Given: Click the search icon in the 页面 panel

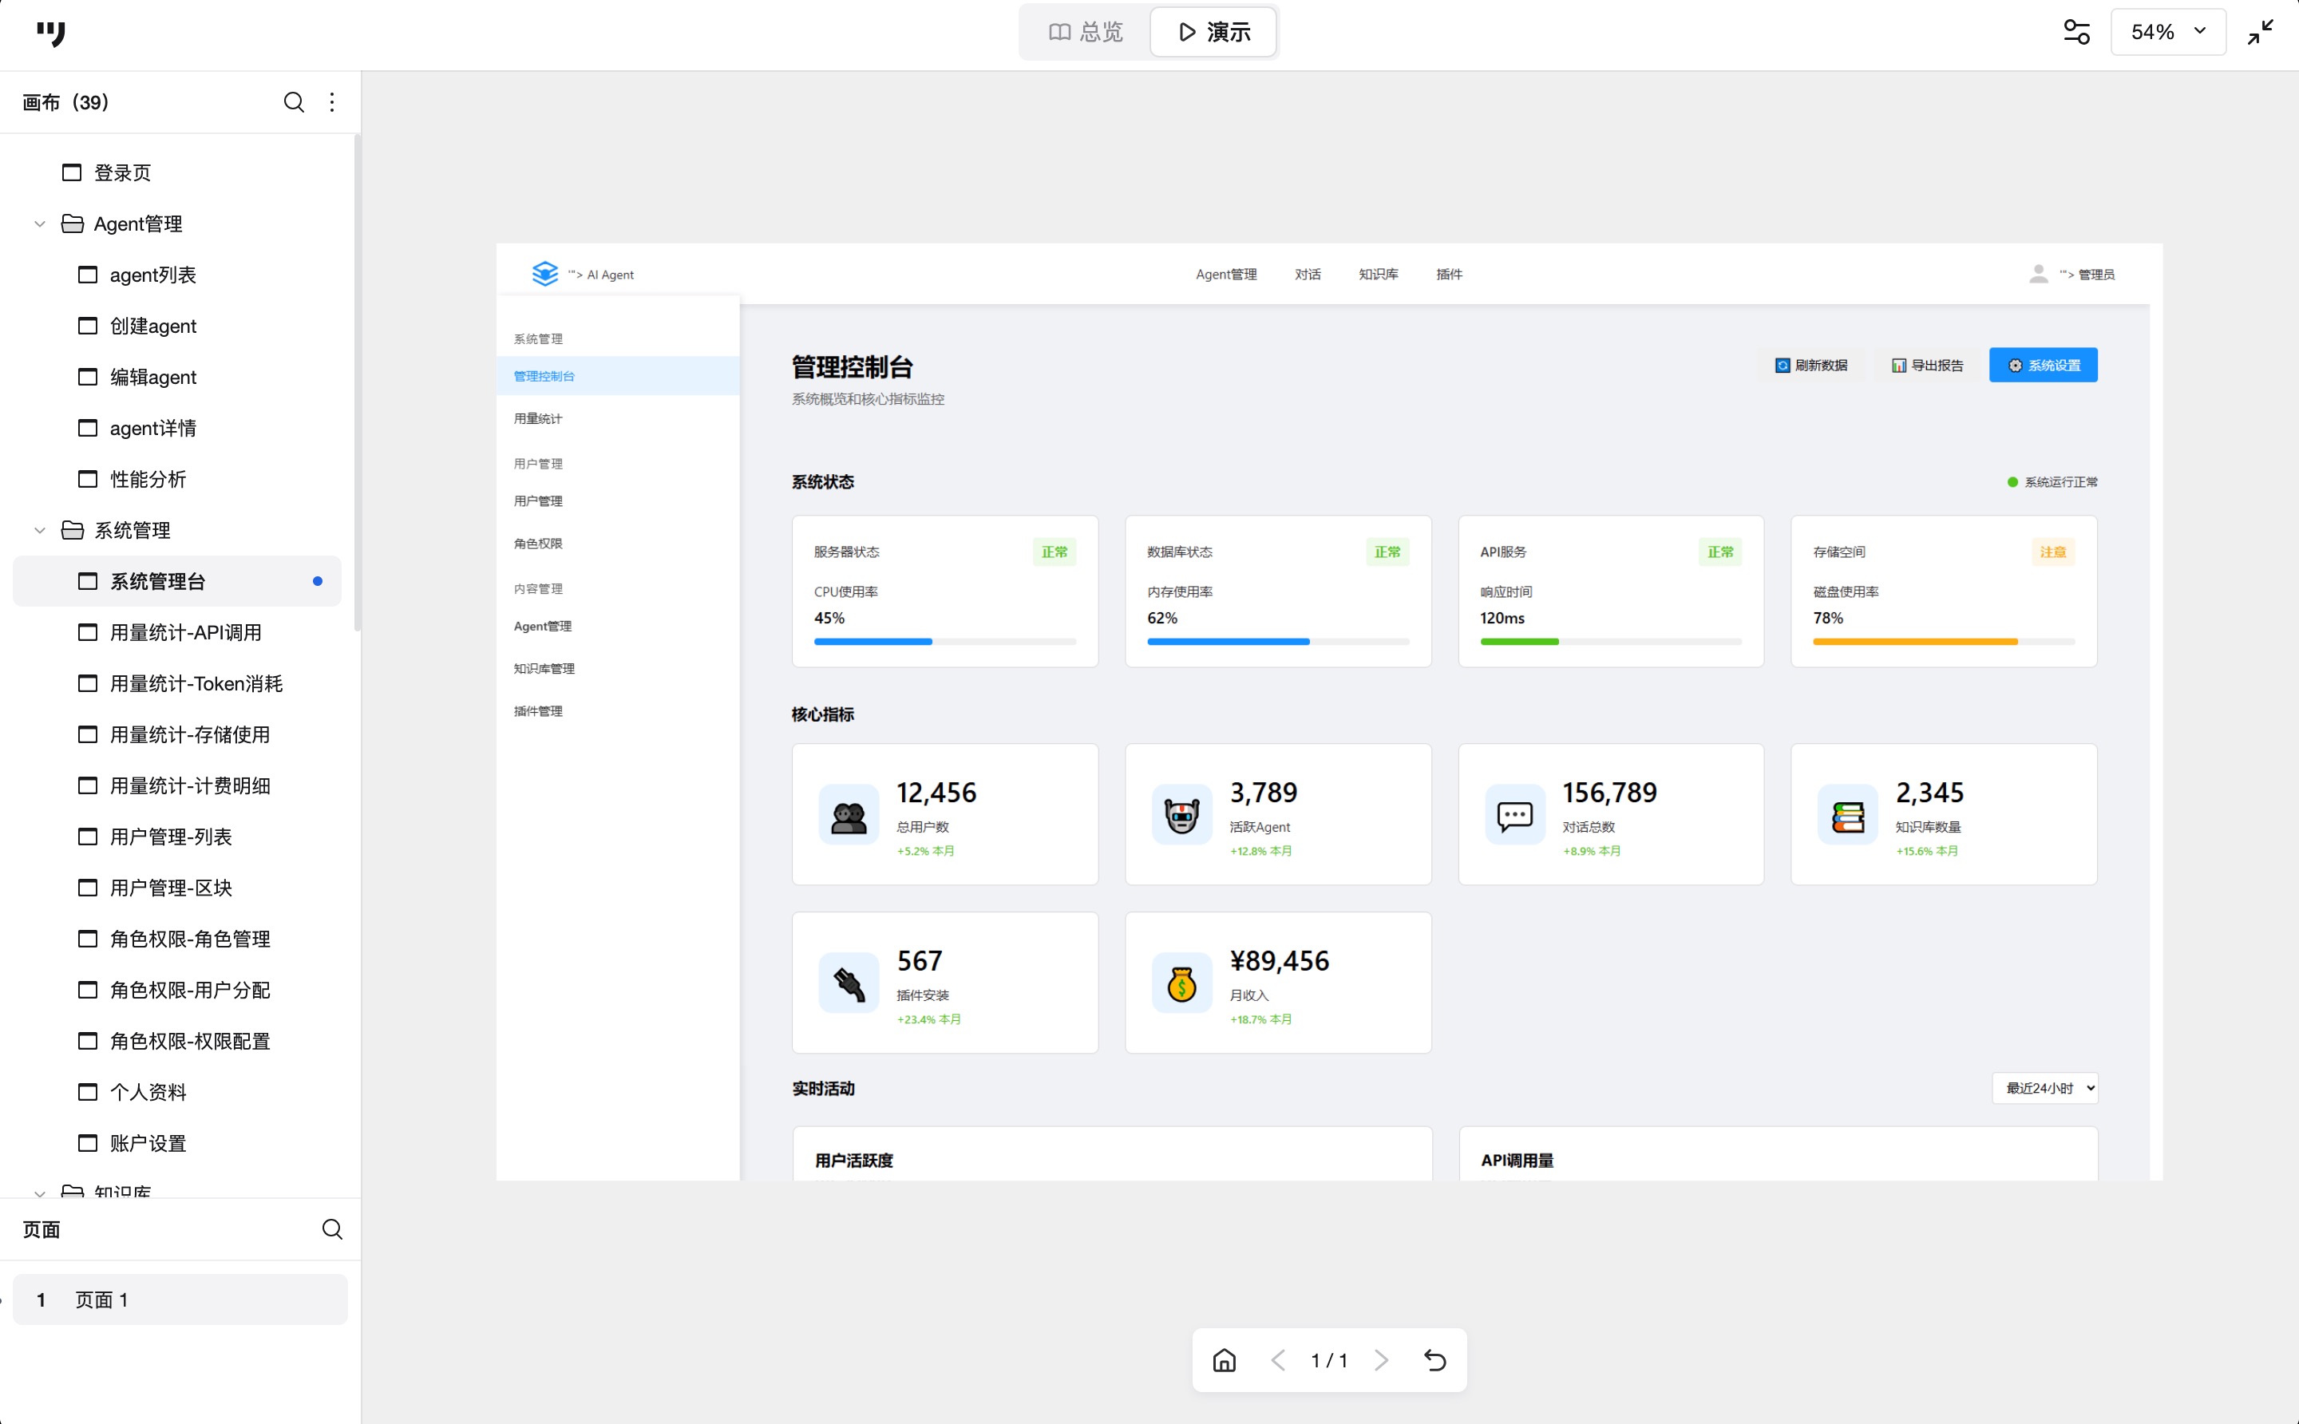Looking at the screenshot, I should (x=331, y=1228).
